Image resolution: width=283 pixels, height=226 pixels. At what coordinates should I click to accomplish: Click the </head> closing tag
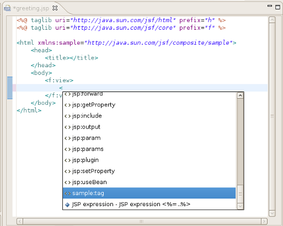[43, 65]
